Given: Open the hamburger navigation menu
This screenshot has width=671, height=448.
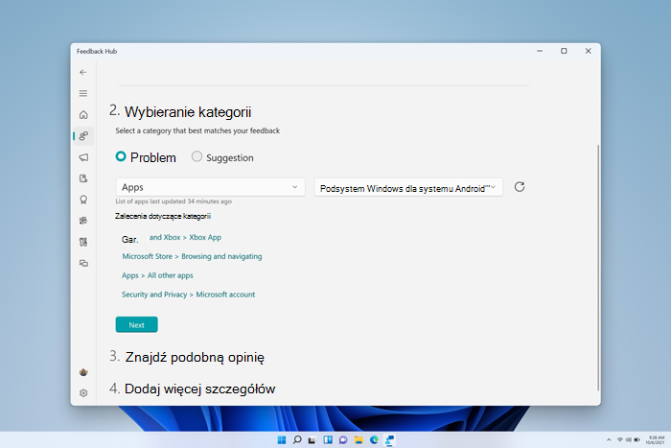Looking at the screenshot, I should (x=83, y=93).
